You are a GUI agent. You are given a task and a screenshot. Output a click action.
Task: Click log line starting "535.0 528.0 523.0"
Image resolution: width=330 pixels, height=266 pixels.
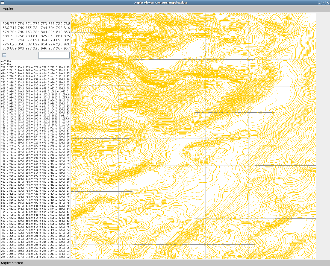35,227
